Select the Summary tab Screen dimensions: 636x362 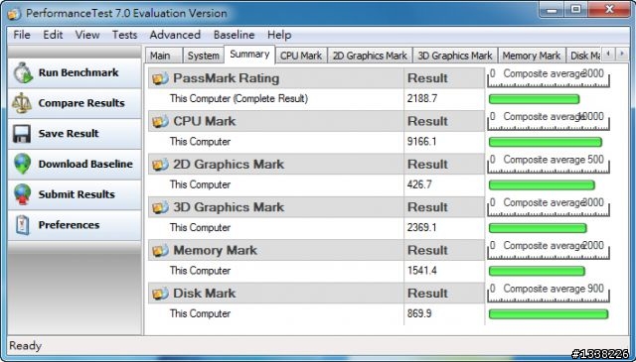pos(249,55)
